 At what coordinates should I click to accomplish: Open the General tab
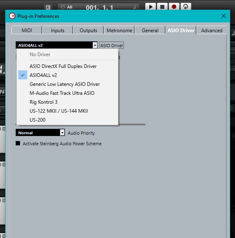point(150,31)
